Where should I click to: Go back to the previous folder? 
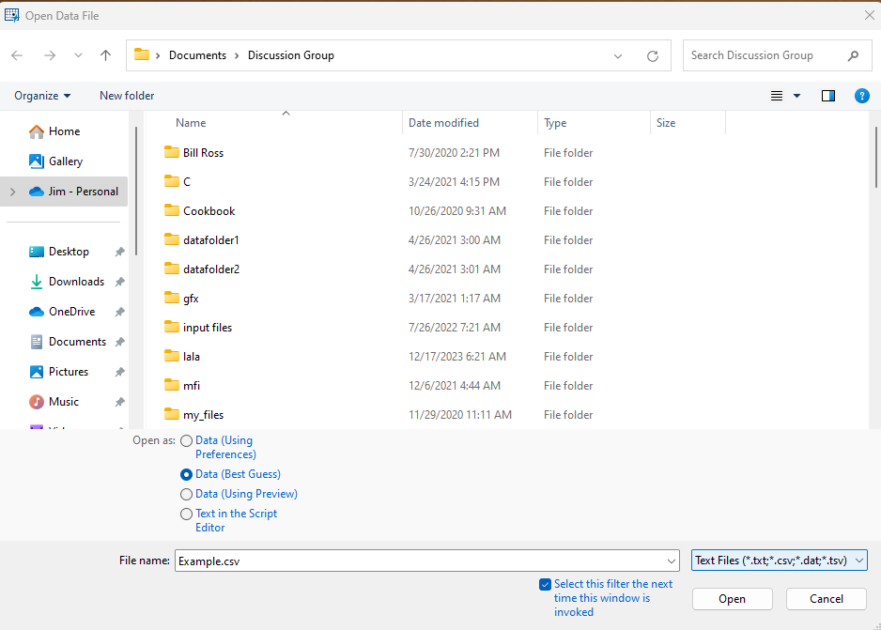[x=17, y=55]
